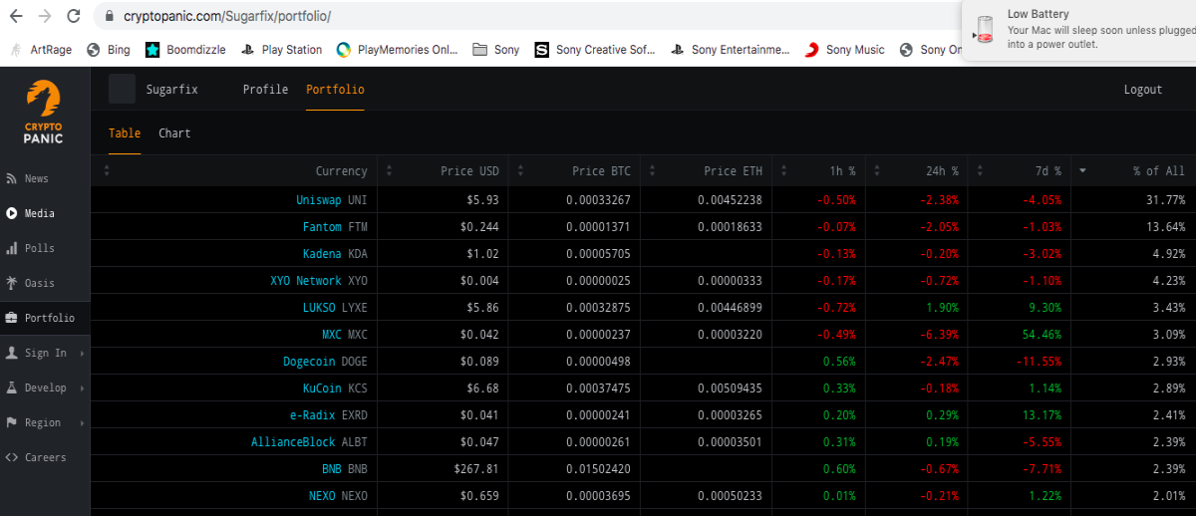Reload the page

pos(74,16)
